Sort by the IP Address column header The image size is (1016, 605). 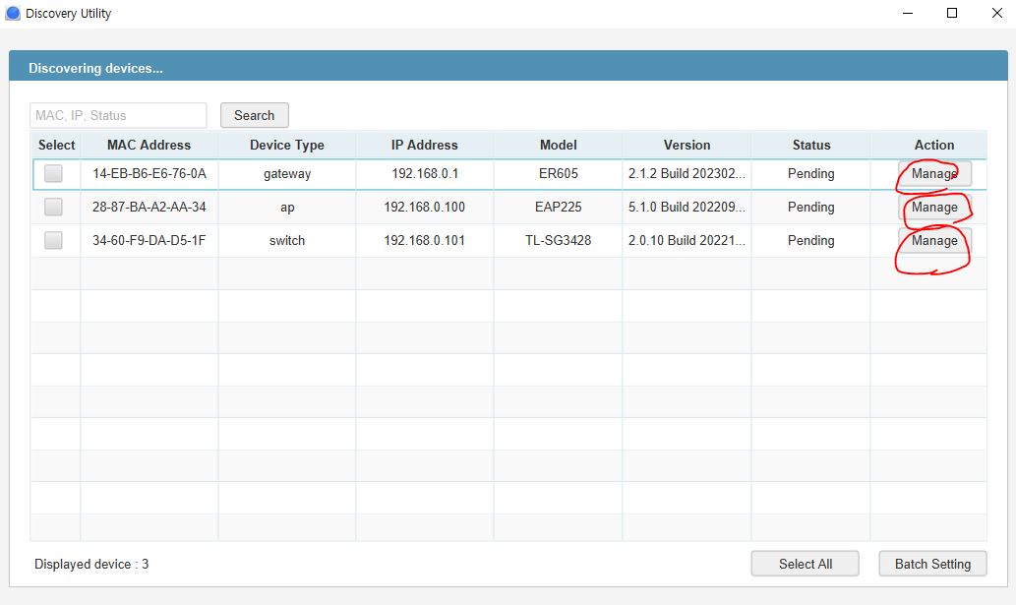[x=425, y=145]
